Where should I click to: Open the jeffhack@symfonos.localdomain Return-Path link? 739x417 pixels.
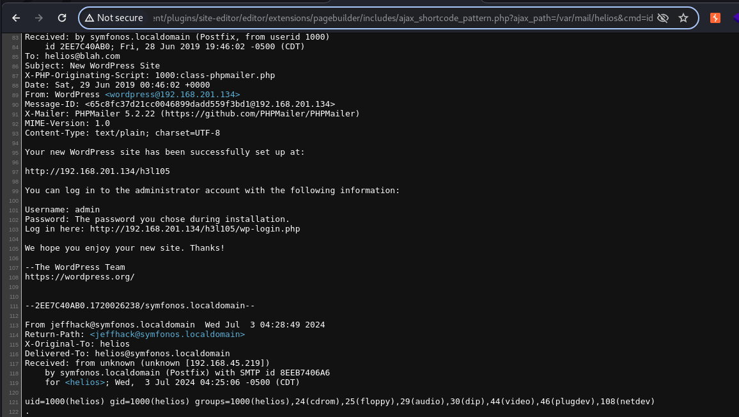click(x=167, y=334)
